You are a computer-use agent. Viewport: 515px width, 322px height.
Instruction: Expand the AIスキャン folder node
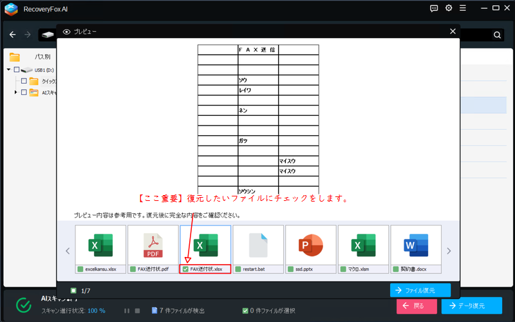tap(15, 92)
